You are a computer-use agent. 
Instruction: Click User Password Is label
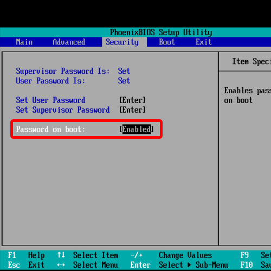pyautogui.click(x=50, y=81)
